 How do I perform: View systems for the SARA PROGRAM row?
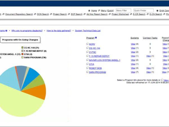(x=133, y=72)
